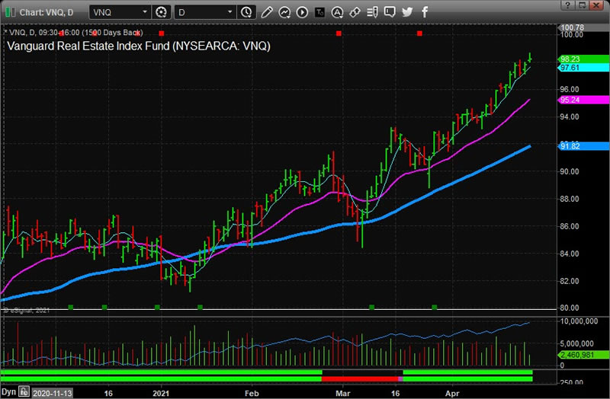Share chart via Twitter icon
Screen dimensions: 610x399
407,12
